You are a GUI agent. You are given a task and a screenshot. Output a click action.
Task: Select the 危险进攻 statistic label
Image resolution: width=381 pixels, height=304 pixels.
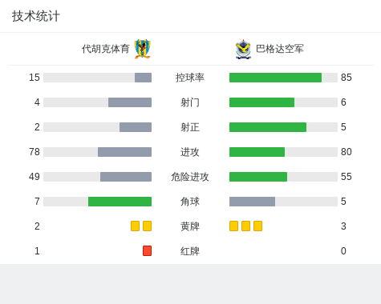[190, 177]
